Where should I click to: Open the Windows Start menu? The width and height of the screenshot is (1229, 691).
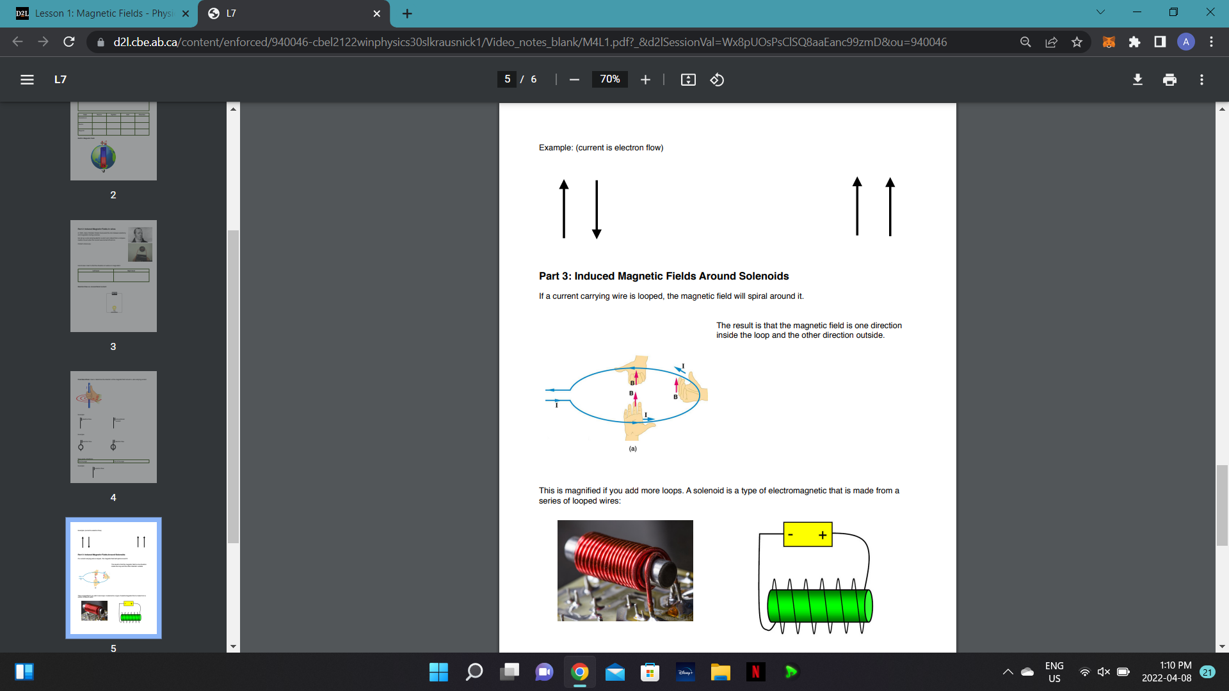click(438, 672)
